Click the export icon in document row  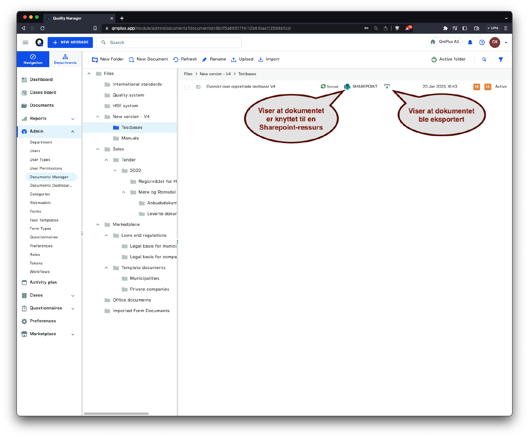387,86
